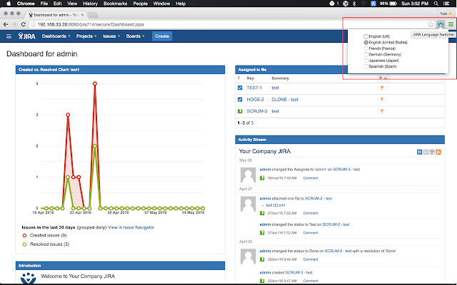The image size is (457, 285).
Task: Click the Summary column header
Action: tap(280, 78)
